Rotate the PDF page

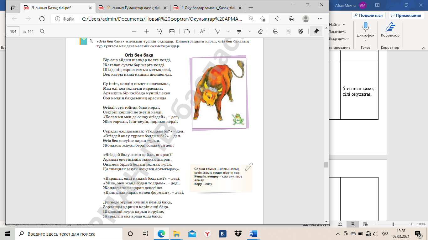(x=159, y=31)
